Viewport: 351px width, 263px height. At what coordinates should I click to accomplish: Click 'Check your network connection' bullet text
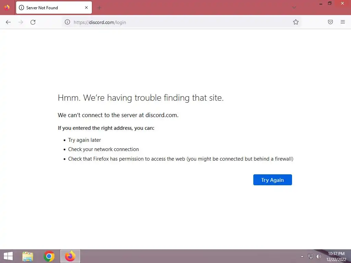[x=104, y=149]
